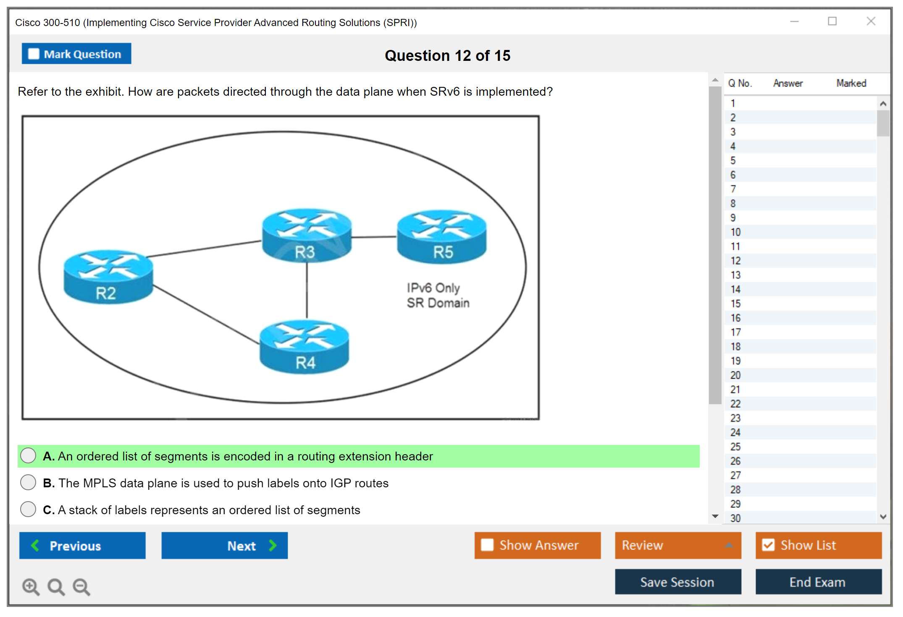Click the zoom out magnifier icon
Screen dimensions: 903x617
click(x=81, y=586)
